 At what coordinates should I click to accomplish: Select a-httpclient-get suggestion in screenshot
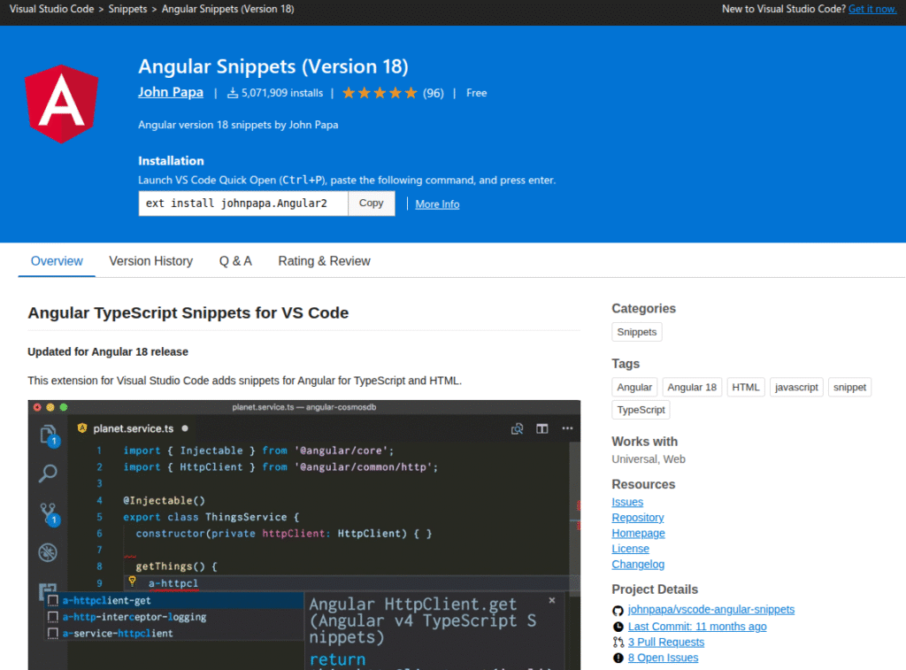(175, 601)
